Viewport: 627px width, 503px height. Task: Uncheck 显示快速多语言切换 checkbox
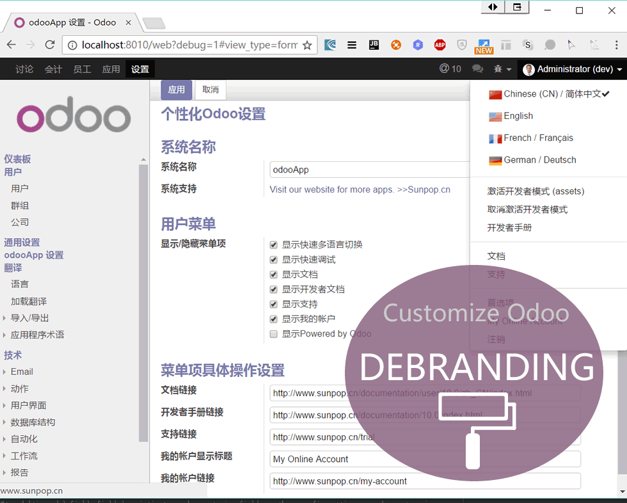click(x=274, y=244)
